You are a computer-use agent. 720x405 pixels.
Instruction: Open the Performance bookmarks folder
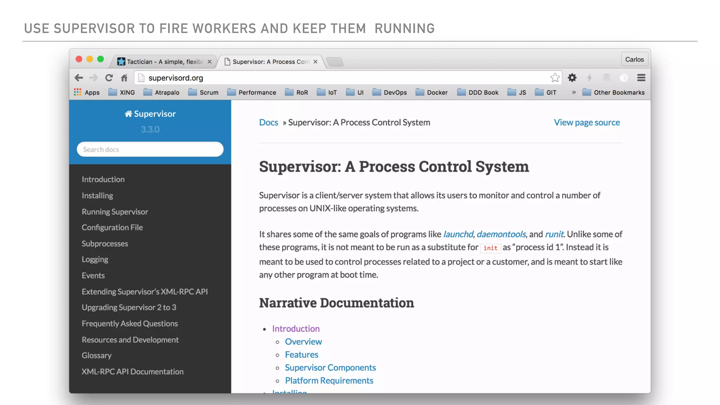pyautogui.click(x=252, y=92)
